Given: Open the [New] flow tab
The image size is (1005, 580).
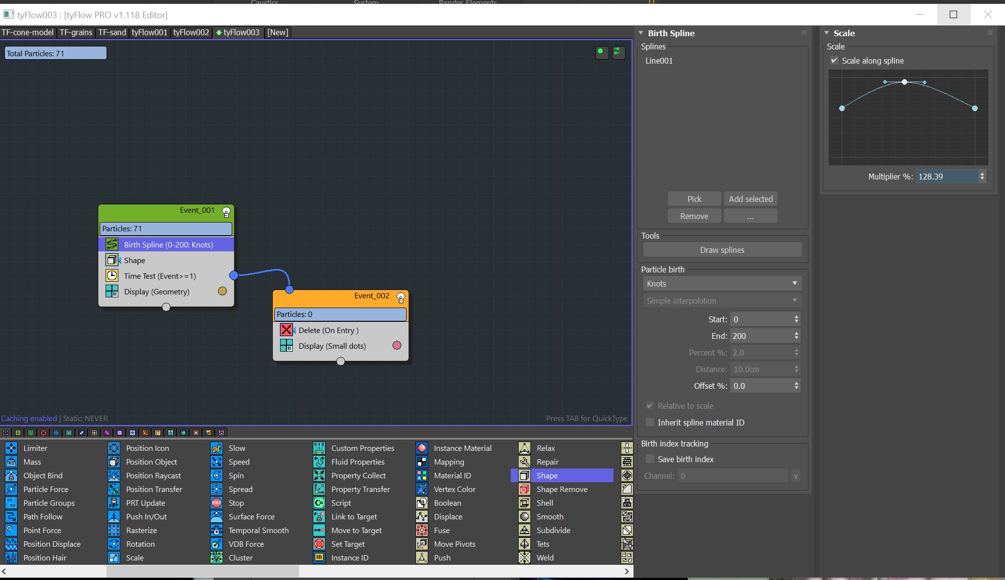Looking at the screenshot, I should pyautogui.click(x=278, y=32).
